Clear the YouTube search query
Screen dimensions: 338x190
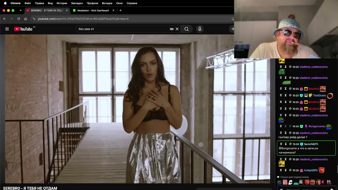tap(177, 29)
